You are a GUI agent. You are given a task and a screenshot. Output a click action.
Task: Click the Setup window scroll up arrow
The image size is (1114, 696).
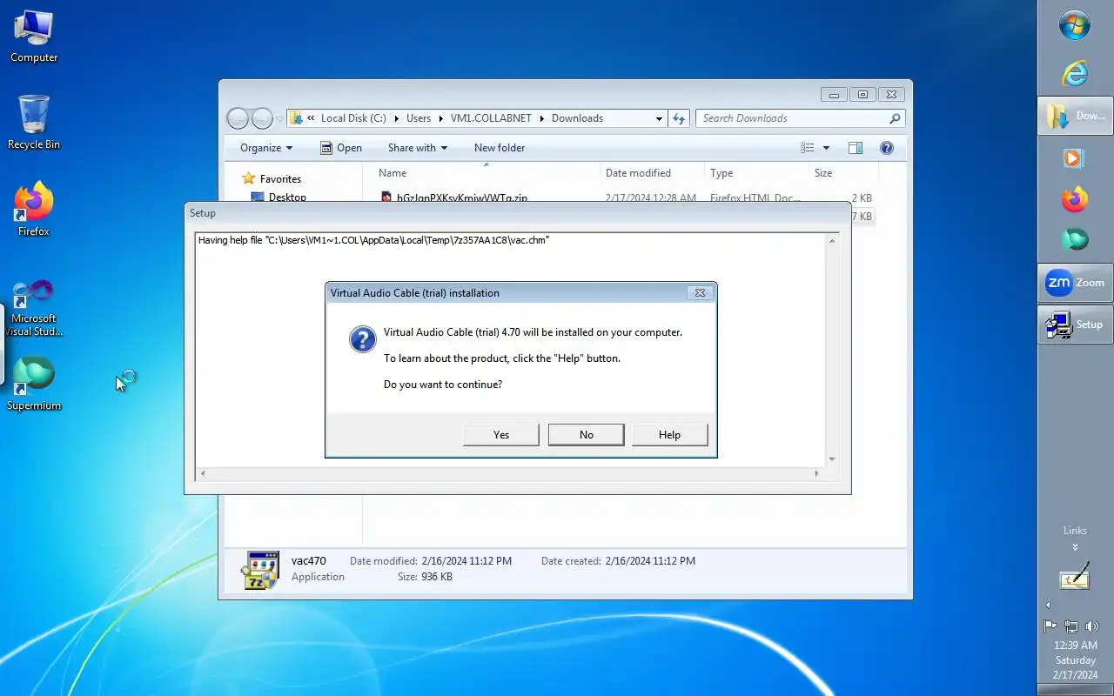(x=832, y=241)
